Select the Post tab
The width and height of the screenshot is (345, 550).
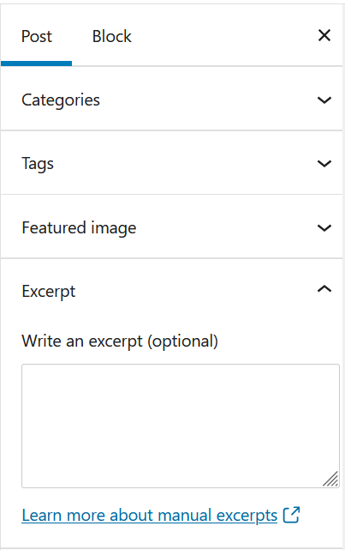pyautogui.click(x=37, y=37)
